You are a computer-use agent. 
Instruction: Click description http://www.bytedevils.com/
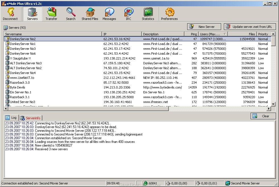pyautogui.click(x=163, y=87)
